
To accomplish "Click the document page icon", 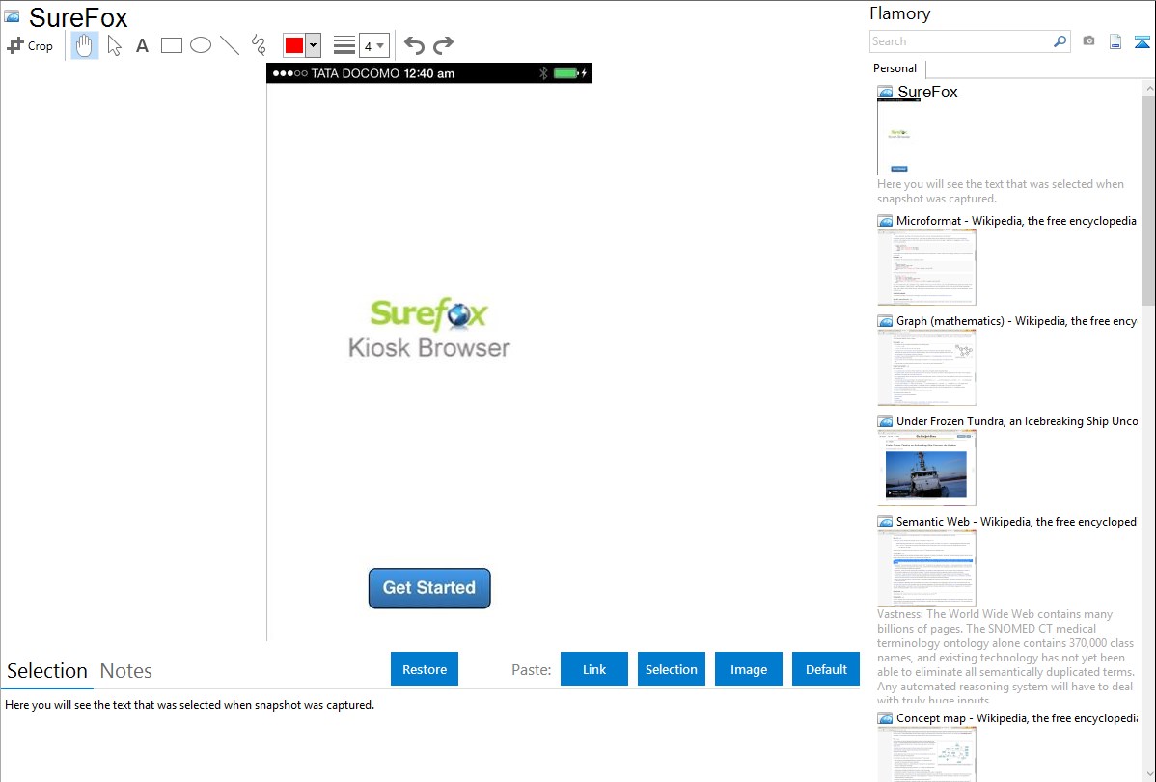I will coord(1115,41).
